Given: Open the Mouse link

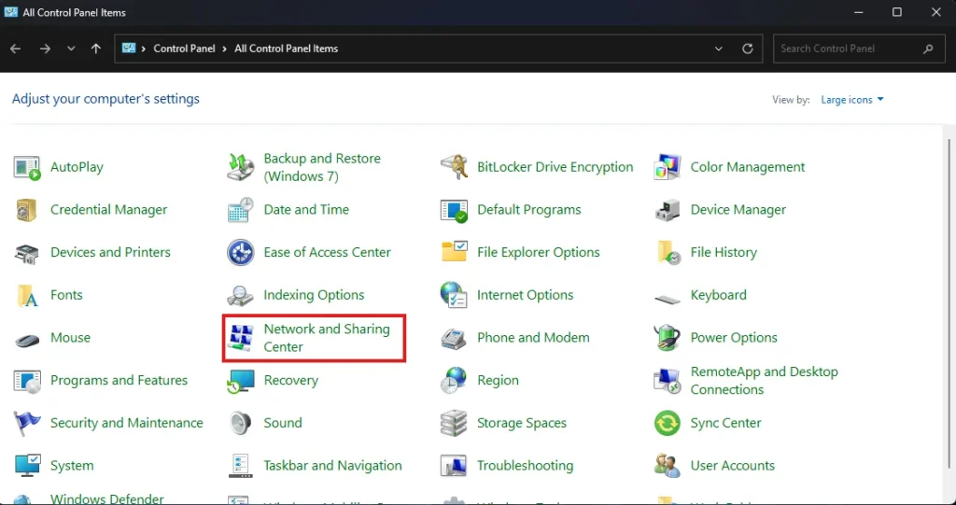Looking at the screenshot, I should (70, 338).
